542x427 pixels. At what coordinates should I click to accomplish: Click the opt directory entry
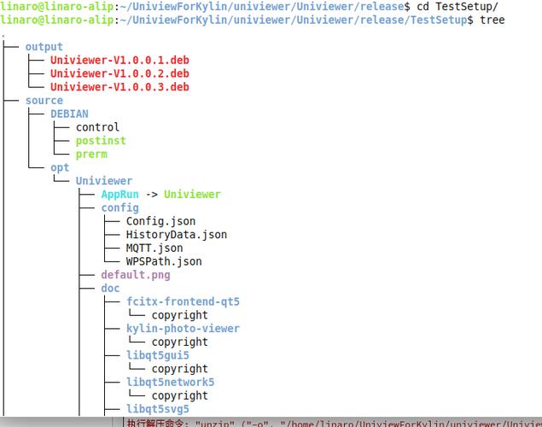coord(60,167)
